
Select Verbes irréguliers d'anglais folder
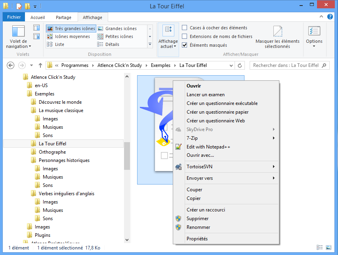(67, 194)
